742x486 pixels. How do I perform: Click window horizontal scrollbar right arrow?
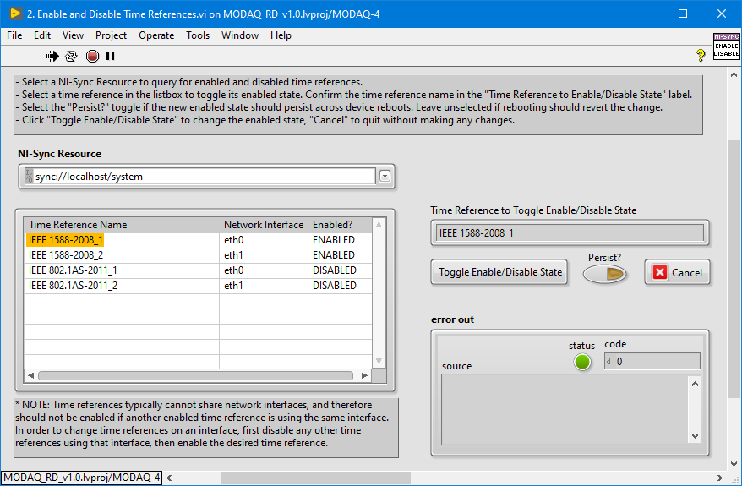coord(720,478)
